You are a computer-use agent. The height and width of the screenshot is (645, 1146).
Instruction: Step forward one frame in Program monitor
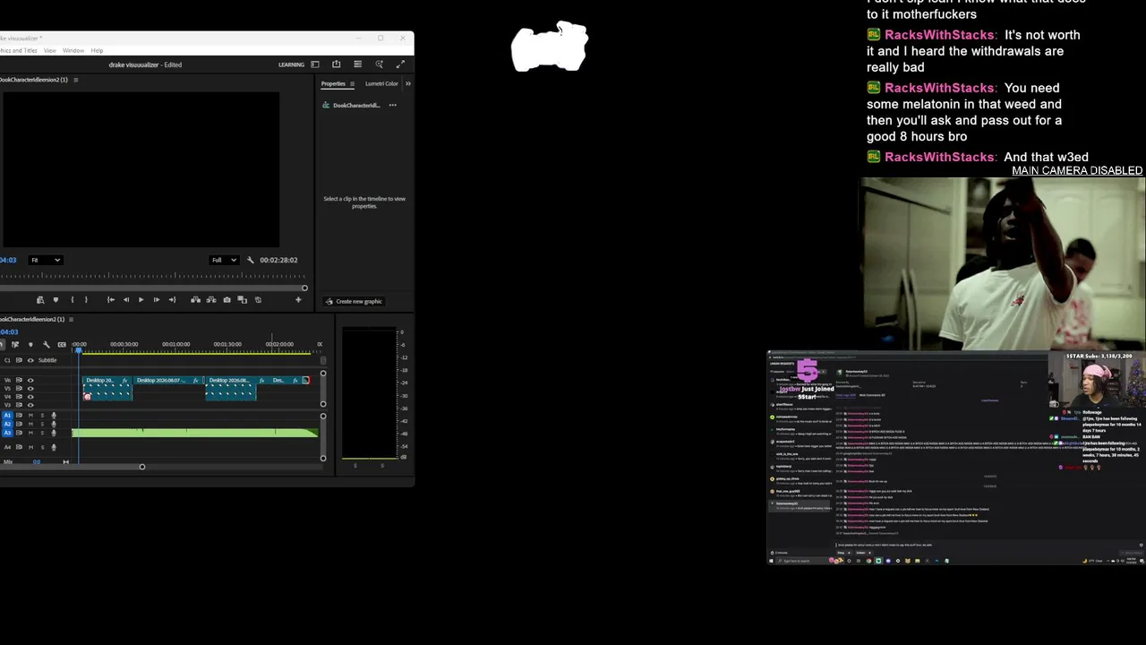click(156, 300)
